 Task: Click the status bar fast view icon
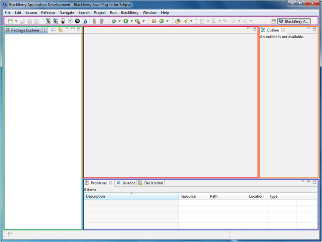click(10, 234)
